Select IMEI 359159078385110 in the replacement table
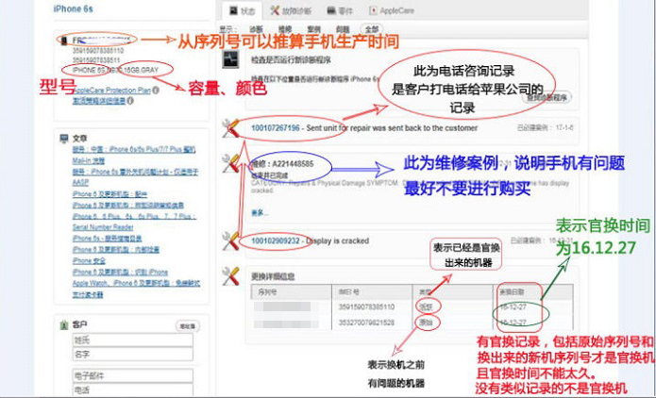656x398 pixels. click(366, 307)
